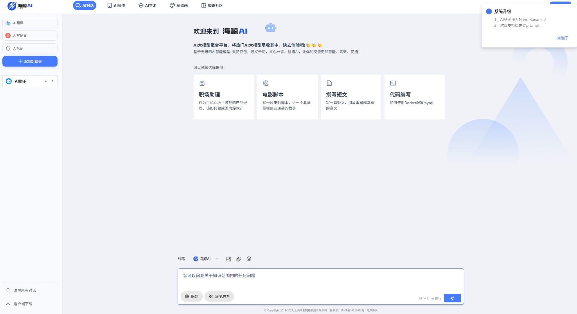
Task: Clear all chats via 清除所有对话
Action: 25,290
